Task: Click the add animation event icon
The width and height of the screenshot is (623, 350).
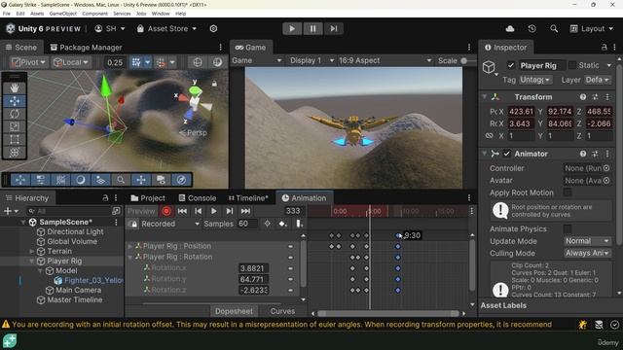Action: pos(299,224)
